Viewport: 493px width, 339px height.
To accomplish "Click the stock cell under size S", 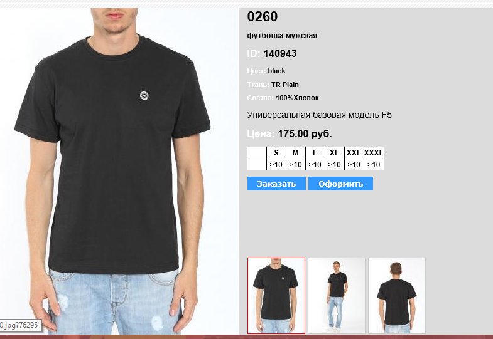I will [276, 165].
